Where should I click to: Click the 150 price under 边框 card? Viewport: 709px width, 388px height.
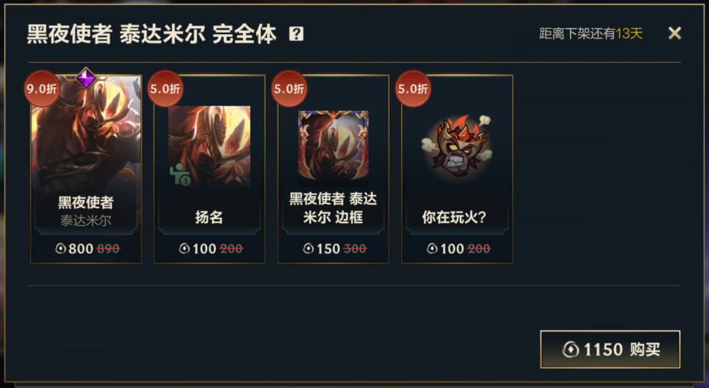[x=328, y=249]
